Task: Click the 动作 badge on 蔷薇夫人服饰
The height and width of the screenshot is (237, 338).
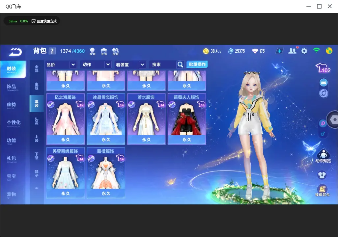Action: coord(172,105)
